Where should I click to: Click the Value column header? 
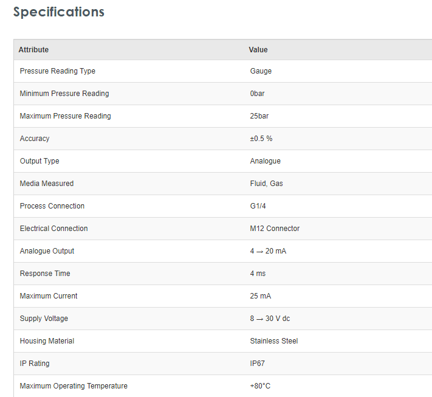click(258, 50)
